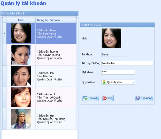Select the huong account photo thumbnail
This screenshot has width=161, height=139.
pyautogui.click(x=21, y=55)
